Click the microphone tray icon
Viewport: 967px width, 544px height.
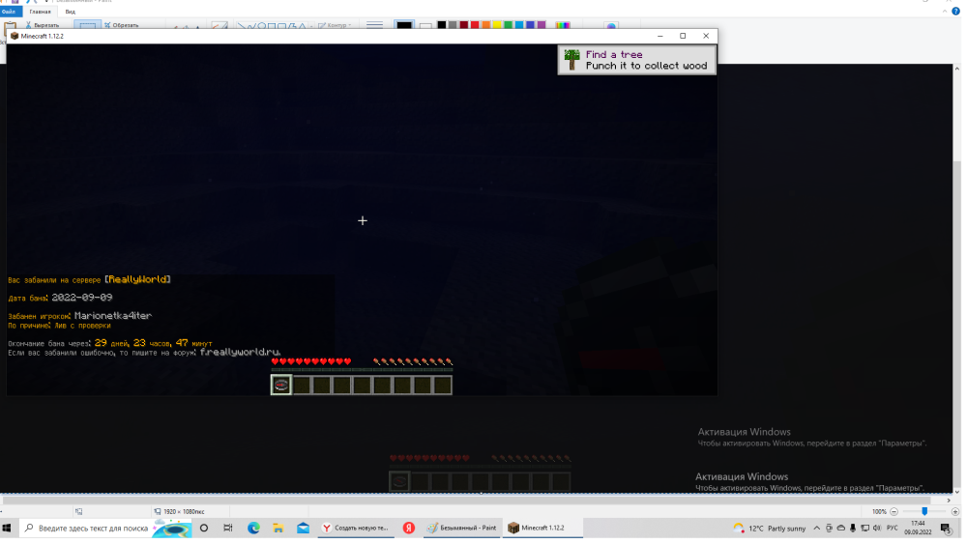tap(853, 528)
